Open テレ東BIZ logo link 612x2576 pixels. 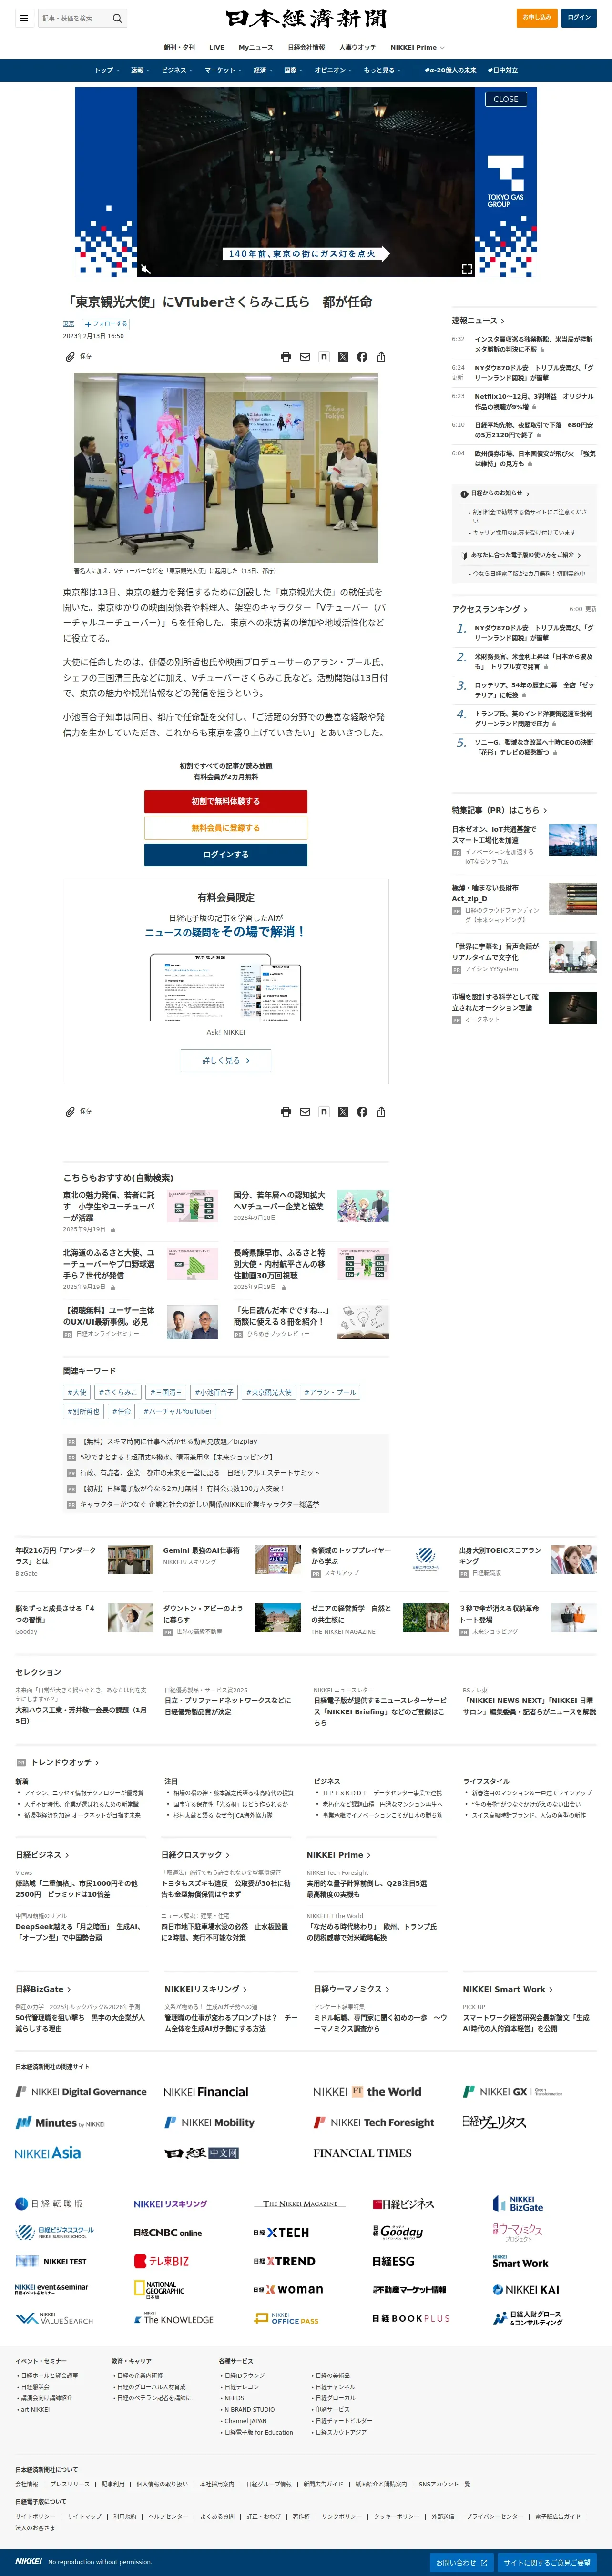pos(161,2261)
